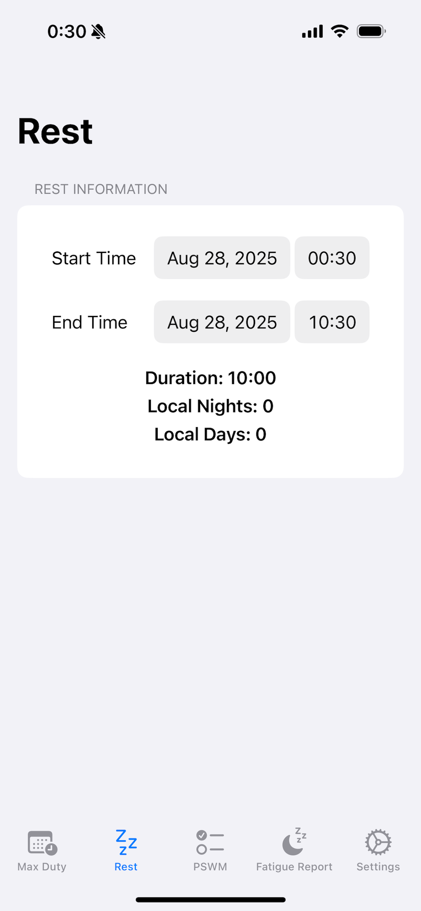This screenshot has height=911, width=421.
Task: Open Start Time date picker Aug 28, 2025
Action: 222,258
